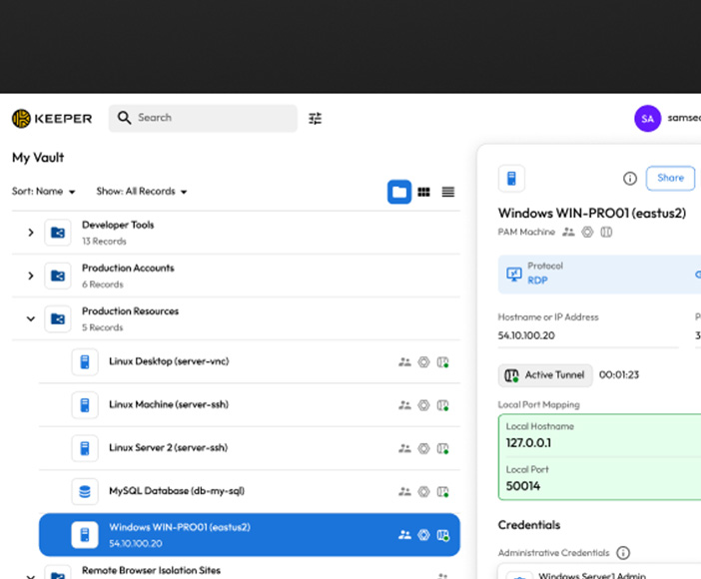Click Windows WIN-PRO01 row rotation icon
701x579 pixels.
[423, 535]
